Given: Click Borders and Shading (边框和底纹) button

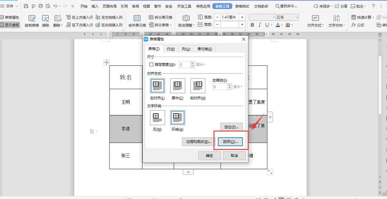Looking at the screenshot, I should tap(198, 141).
